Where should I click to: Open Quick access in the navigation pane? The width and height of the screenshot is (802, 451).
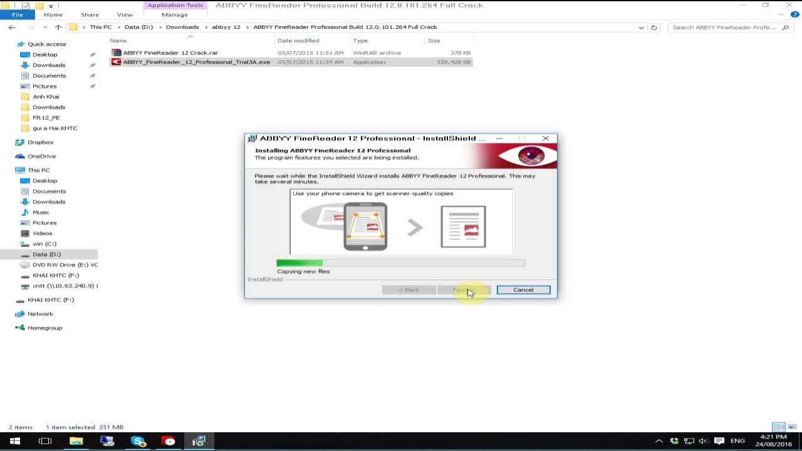point(46,44)
